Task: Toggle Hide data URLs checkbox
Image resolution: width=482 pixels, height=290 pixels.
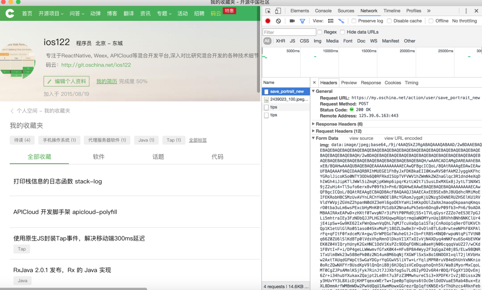Action: pos(342,32)
